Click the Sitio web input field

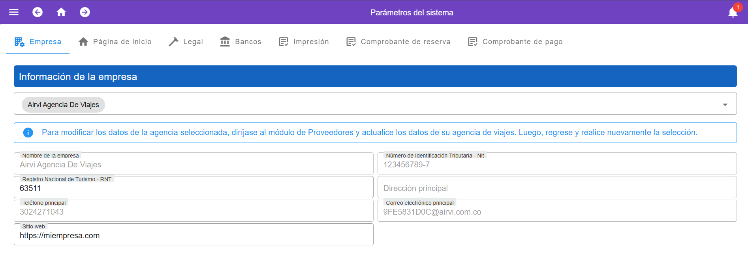pos(194,235)
